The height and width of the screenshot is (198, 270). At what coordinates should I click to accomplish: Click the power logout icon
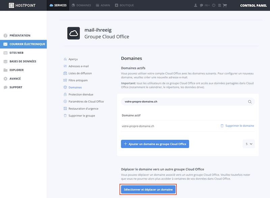tap(214, 5)
